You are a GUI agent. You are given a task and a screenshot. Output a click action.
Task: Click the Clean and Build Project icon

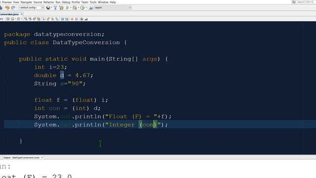(61, 8)
